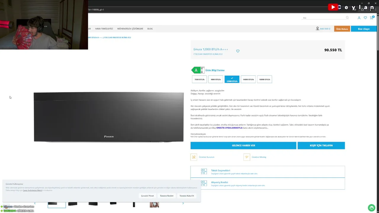Open the shopping cart icon
Viewport: 379px width, 213px height.
372,17
